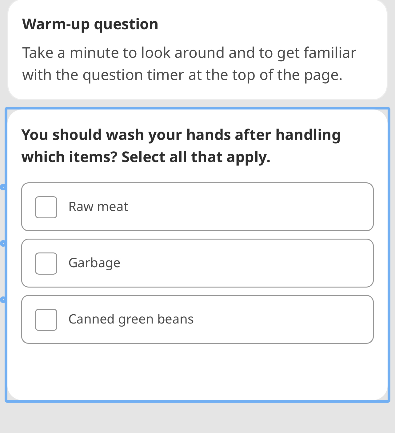
Task: Check the Canned green beans checkbox
Action: click(x=46, y=320)
